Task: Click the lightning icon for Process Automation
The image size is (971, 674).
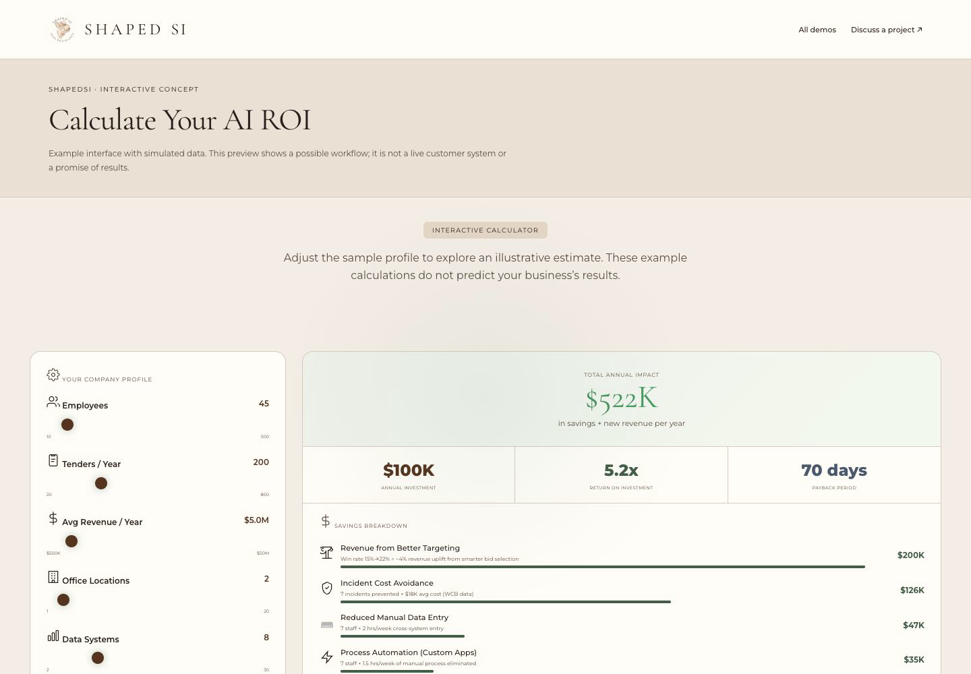Action: (327, 657)
